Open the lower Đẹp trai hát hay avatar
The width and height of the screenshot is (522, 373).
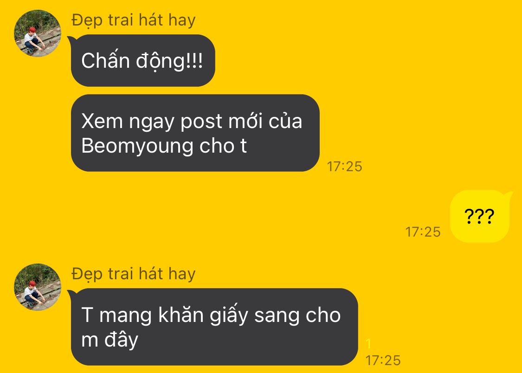click(x=37, y=287)
